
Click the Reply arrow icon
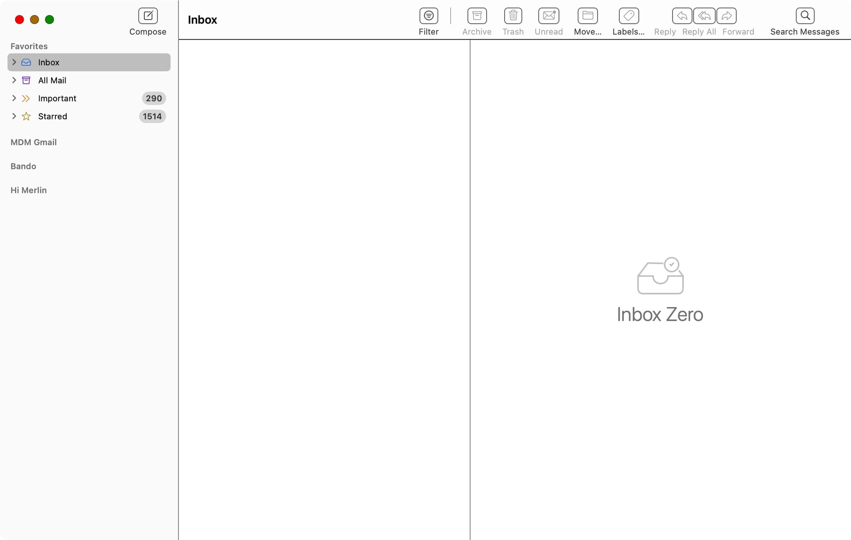pos(682,16)
